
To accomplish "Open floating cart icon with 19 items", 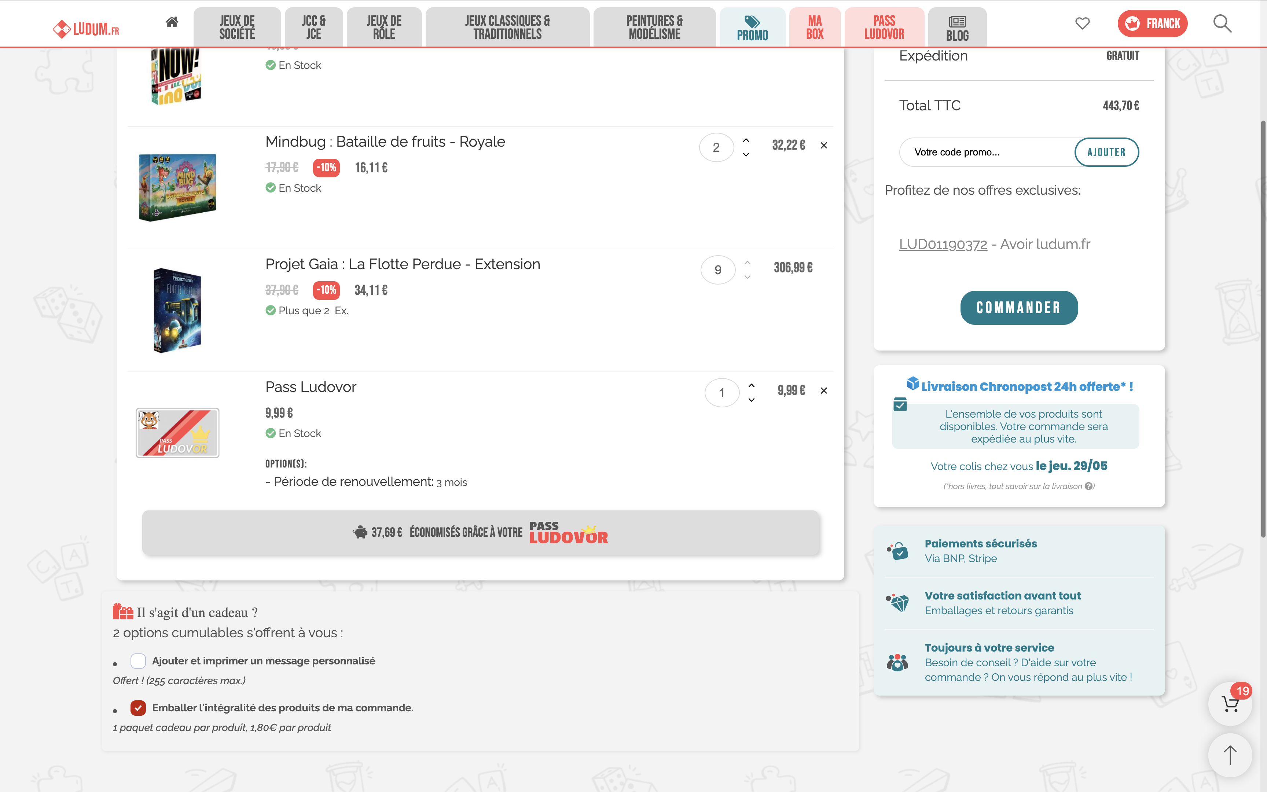I will coord(1230,704).
